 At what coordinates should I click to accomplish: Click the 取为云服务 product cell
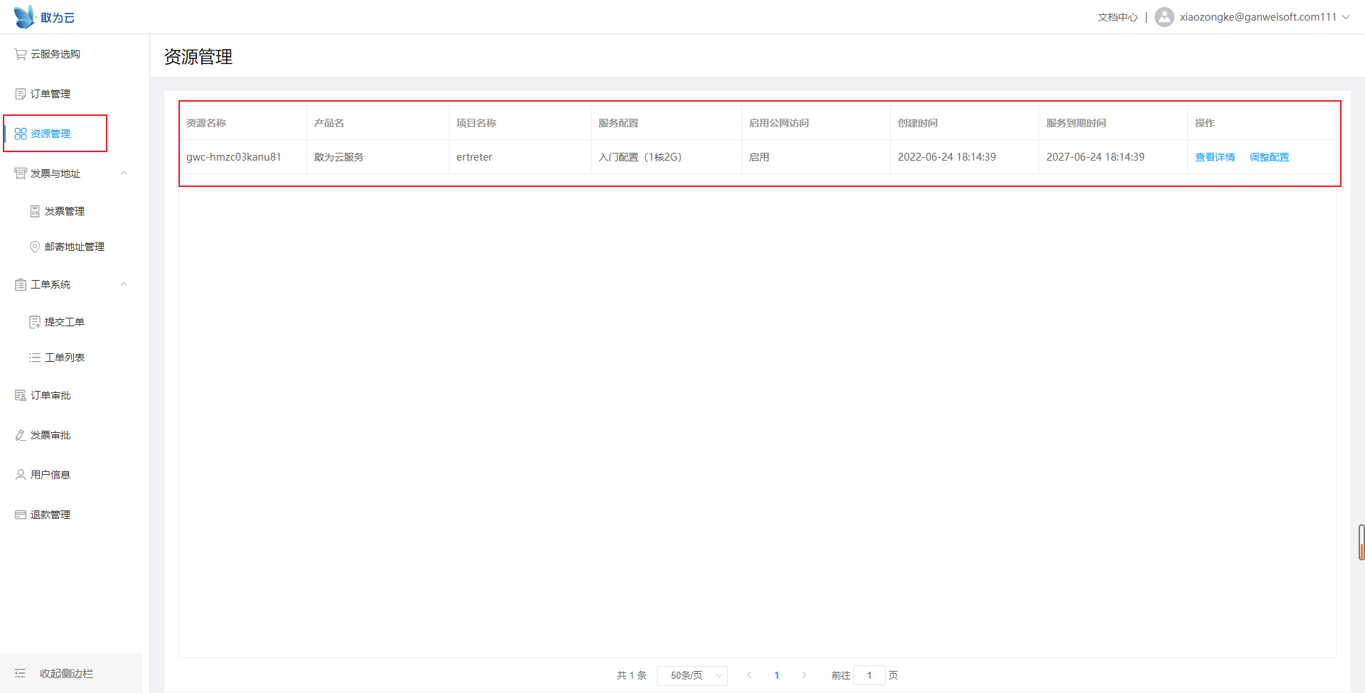(339, 157)
